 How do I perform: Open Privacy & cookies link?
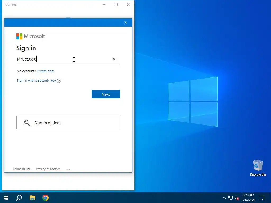click(48, 169)
